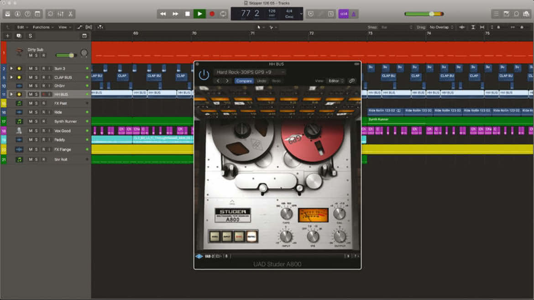
Task: Open the Edit menu in tracks area
Action: [22, 27]
